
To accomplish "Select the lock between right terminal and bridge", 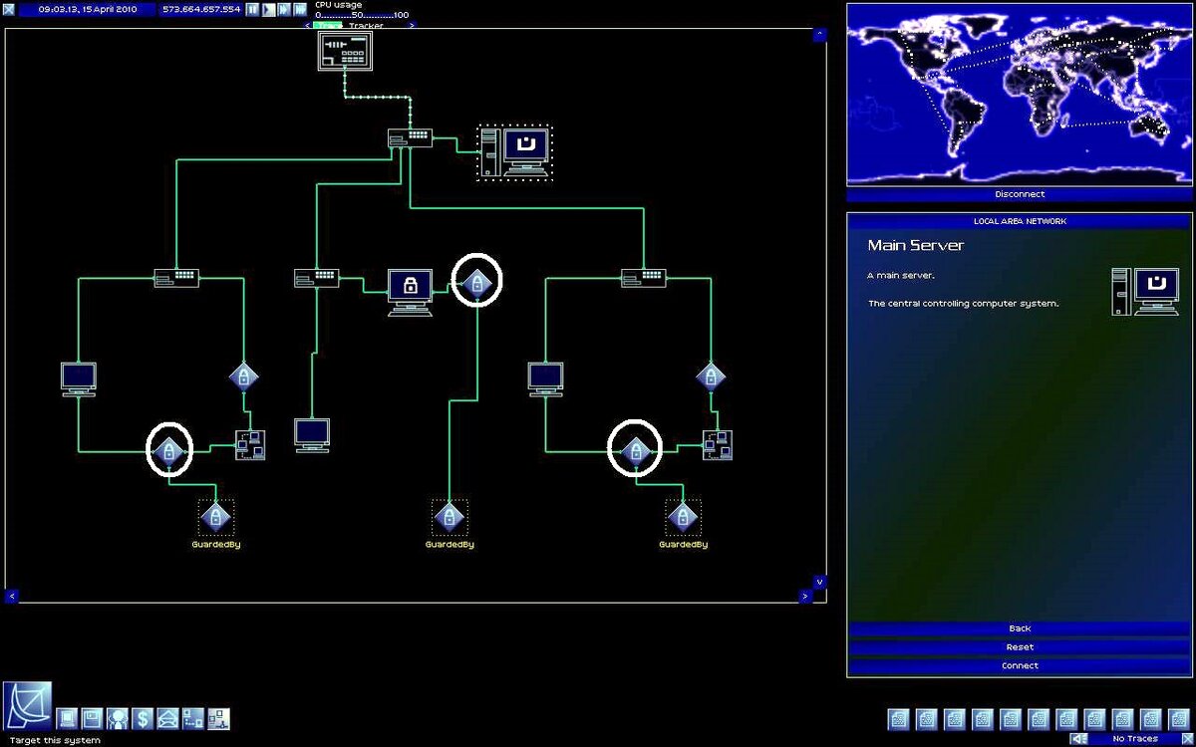I will pyautogui.click(x=636, y=451).
